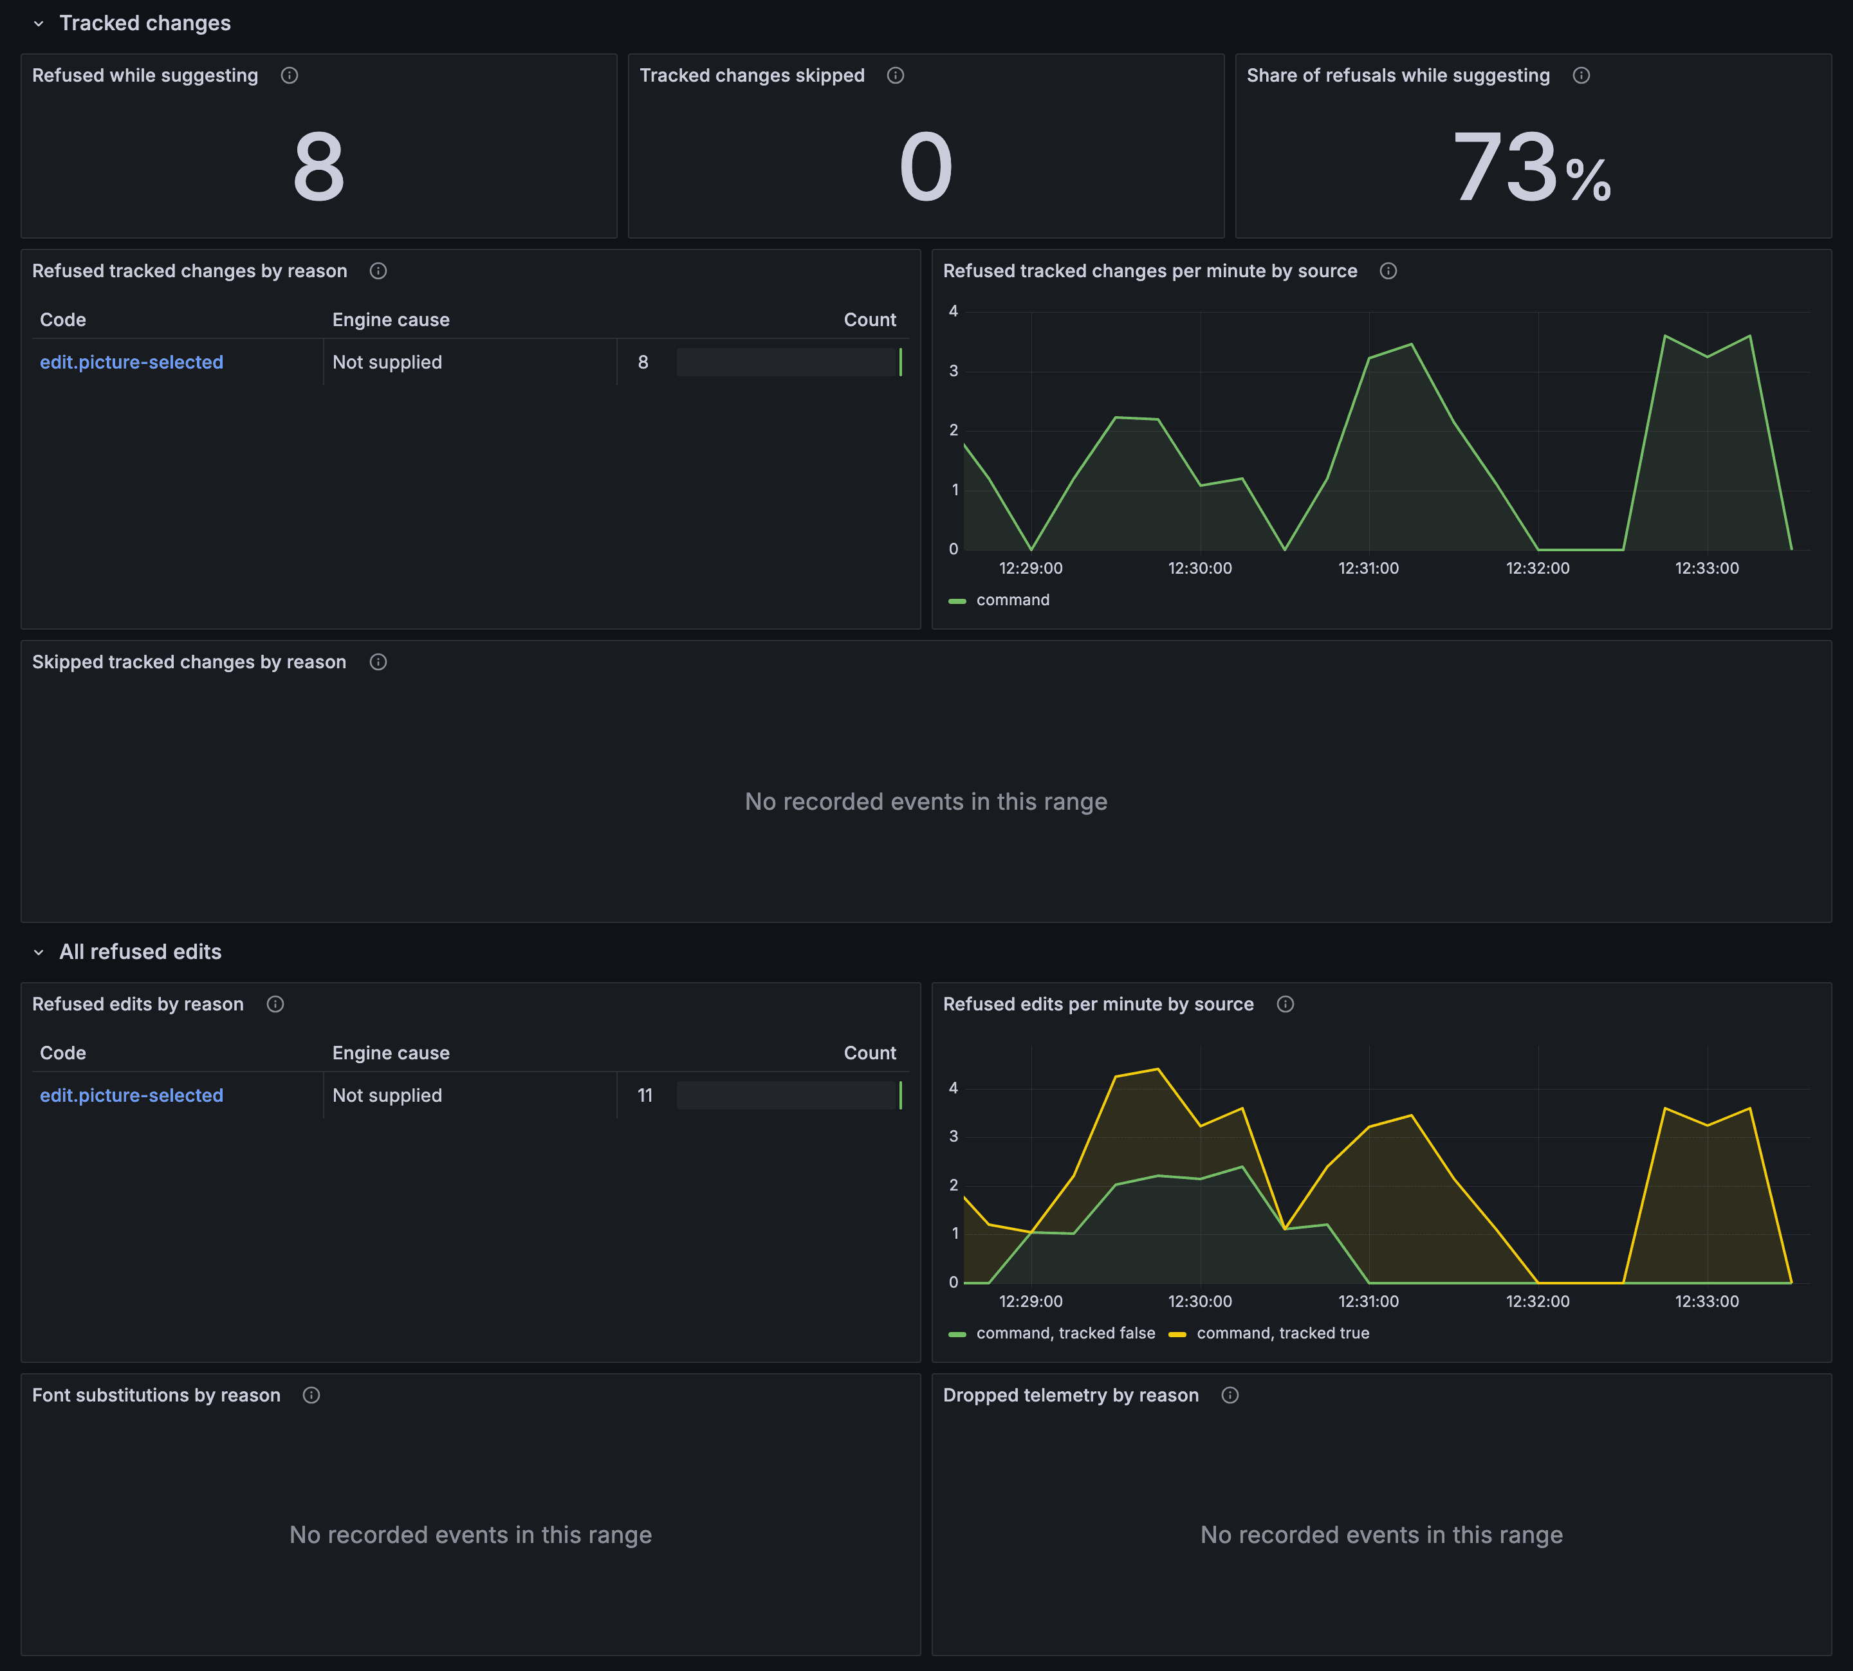Show info for Share of refusals while suggesting

tap(1581, 75)
